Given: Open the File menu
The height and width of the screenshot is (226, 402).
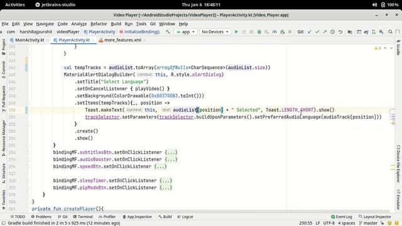Looking at the screenshot, I should [x=5, y=24].
